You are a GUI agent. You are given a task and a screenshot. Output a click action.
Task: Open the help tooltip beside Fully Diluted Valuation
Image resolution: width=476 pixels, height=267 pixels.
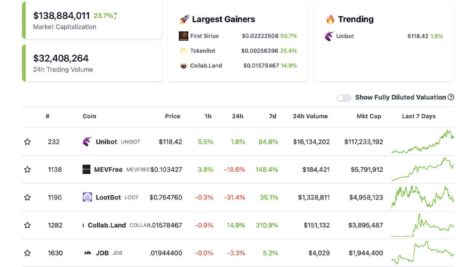coord(450,97)
